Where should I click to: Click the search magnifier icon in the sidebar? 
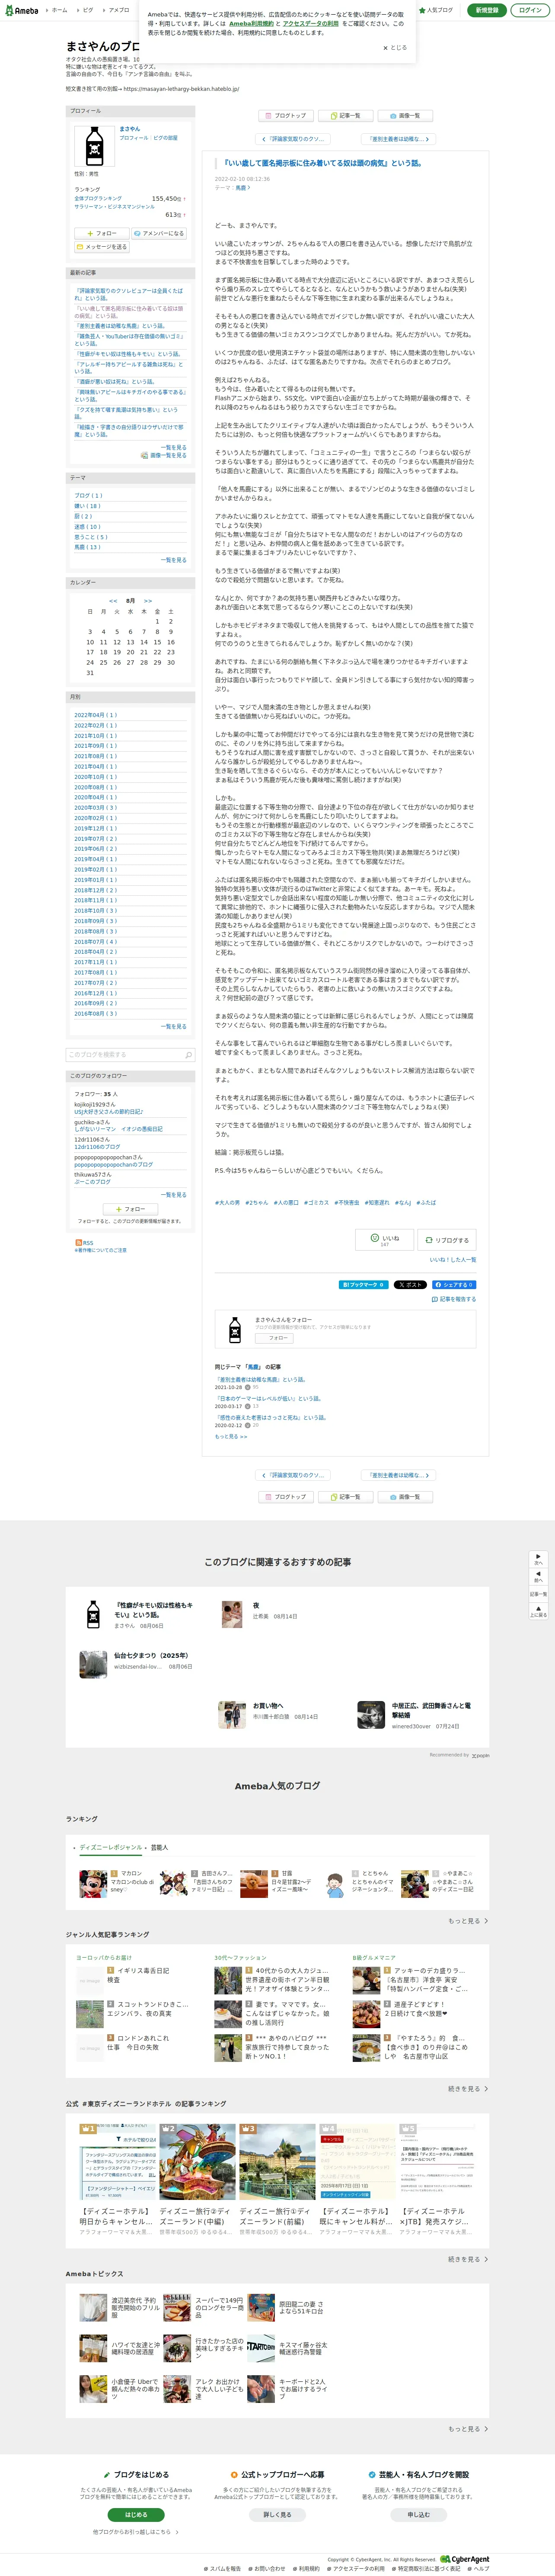(x=188, y=1055)
